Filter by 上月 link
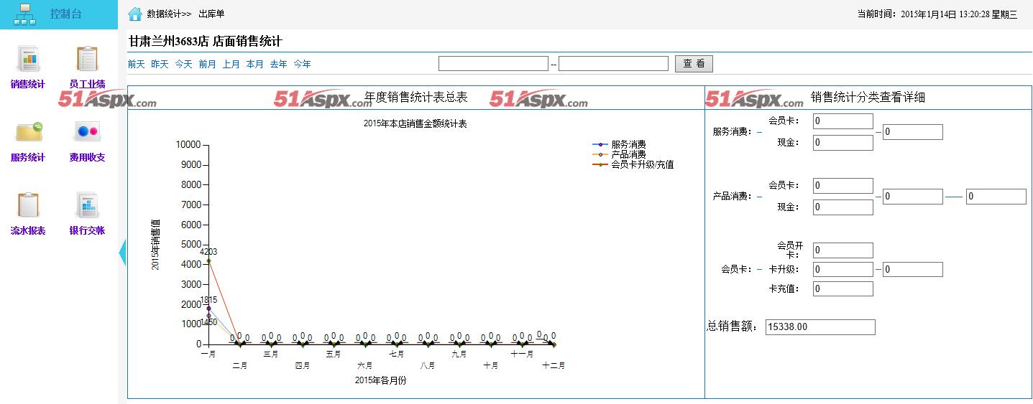Viewport: 1033px width, 404px height. point(231,64)
